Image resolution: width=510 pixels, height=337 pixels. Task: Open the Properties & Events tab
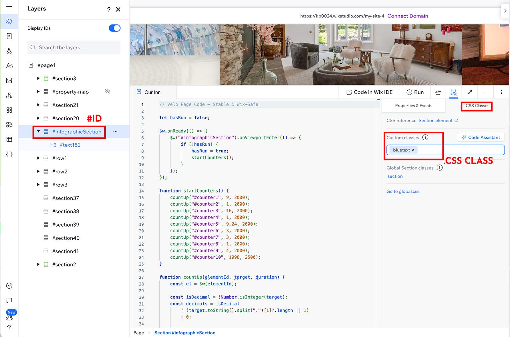(x=413, y=106)
